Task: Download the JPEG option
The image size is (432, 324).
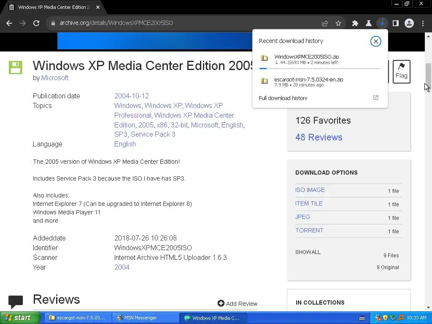Action: pyautogui.click(x=302, y=217)
